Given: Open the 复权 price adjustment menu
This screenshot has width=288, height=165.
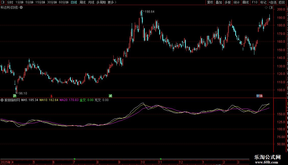Looking at the screenshot, I should click(x=210, y=2).
